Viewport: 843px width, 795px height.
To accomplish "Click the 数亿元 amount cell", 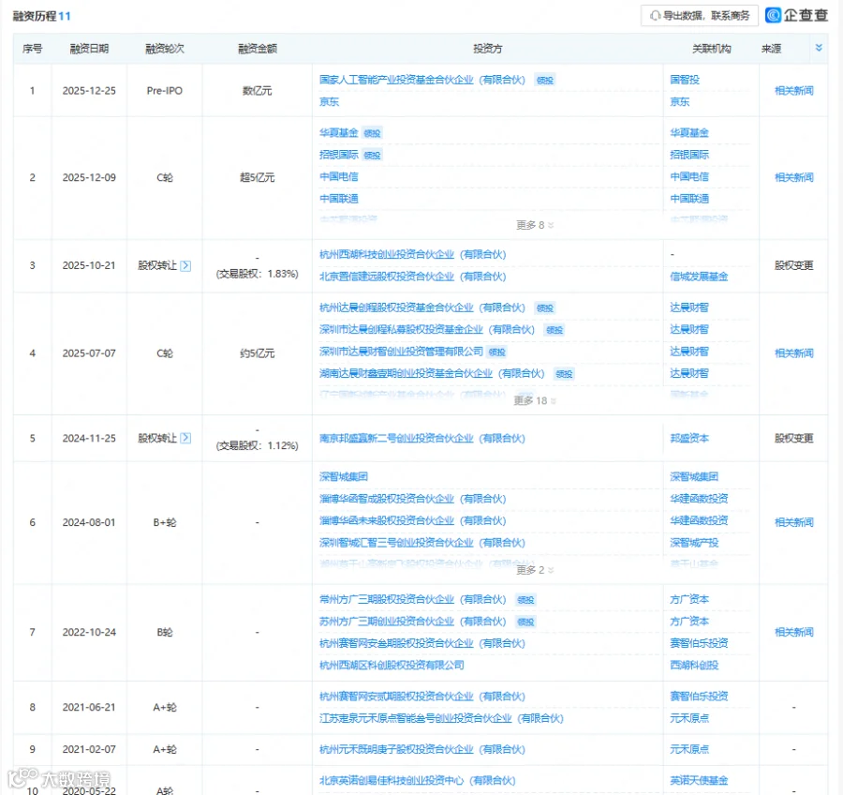I will pos(257,90).
